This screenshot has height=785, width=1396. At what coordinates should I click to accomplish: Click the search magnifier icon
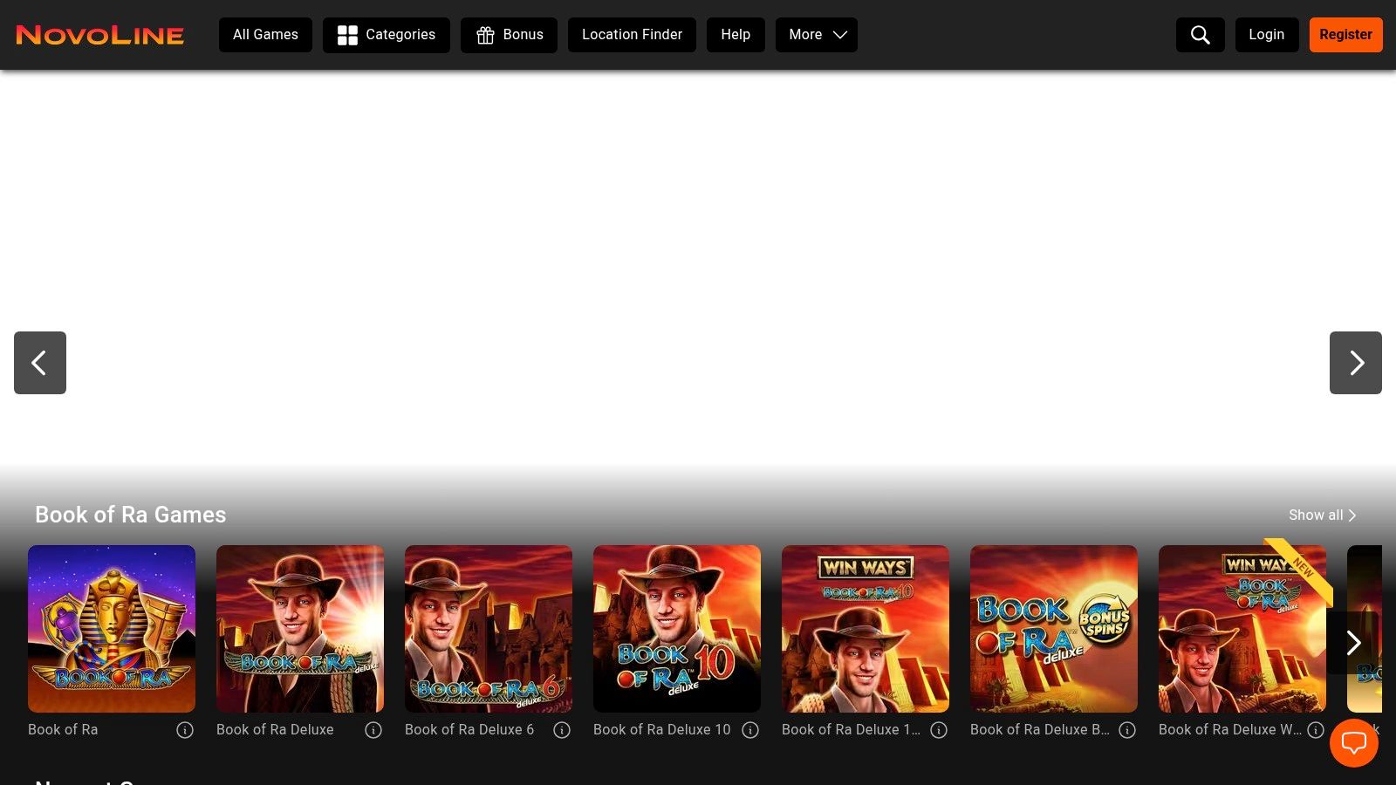coord(1200,35)
